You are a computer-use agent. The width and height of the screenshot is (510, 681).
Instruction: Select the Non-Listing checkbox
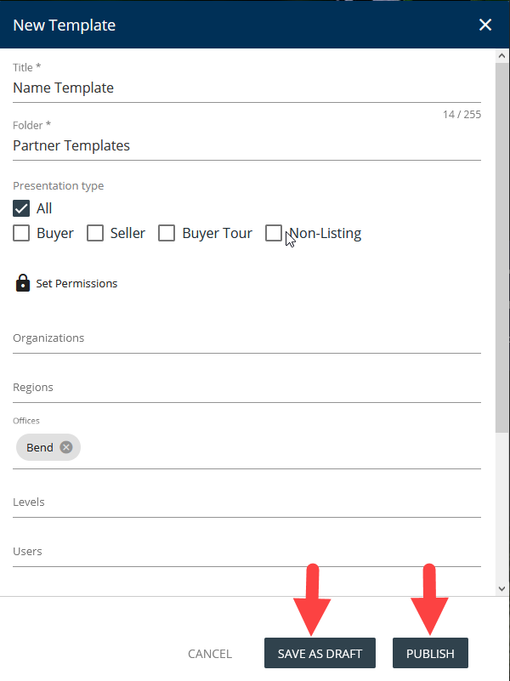pyautogui.click(x=274, y=233)
